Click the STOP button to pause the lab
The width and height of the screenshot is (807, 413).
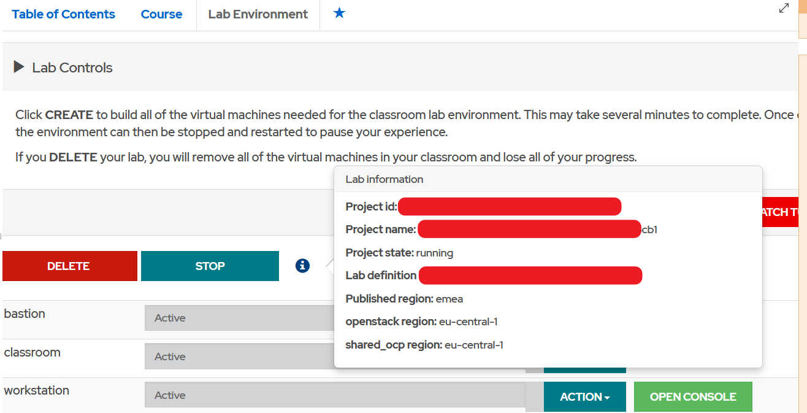210,266
